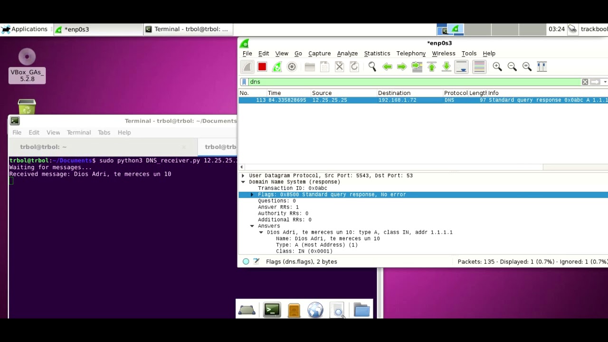Viewport: 608px width, 342px height.
Task: Reload this capture file icon
Action: (354, 67)
